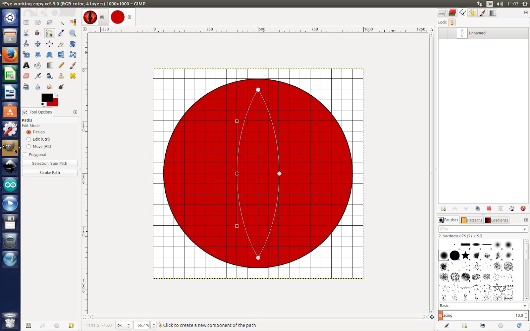530x331 pixels.
Task: Switch path editing to Move (Alt) mode
Action: pos(29,146)
